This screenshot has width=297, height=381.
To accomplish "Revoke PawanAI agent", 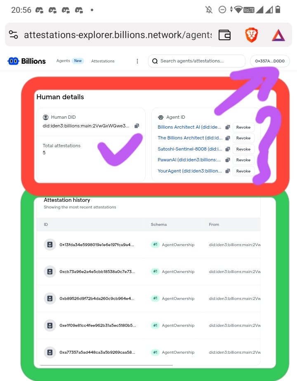I will tap(243, 160).
